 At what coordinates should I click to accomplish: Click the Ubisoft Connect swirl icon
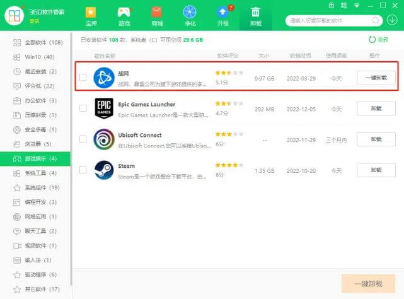click(104, 139)
